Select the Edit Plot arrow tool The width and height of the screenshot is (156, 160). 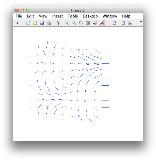pos(58,23)
